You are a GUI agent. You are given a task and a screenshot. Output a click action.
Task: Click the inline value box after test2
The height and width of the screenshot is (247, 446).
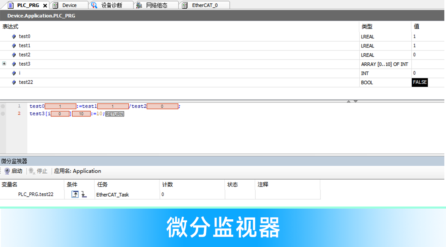click(x=162, y=106)
